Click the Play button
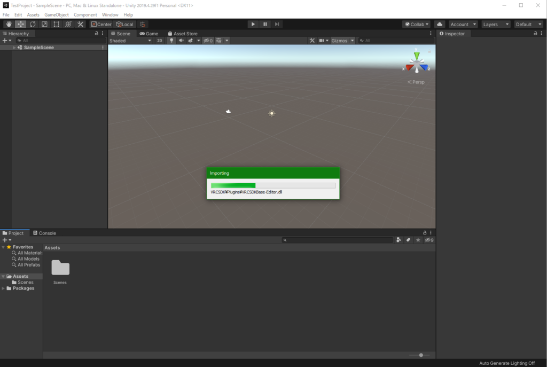Screen dimensions: 547x367 pos(253,24)
